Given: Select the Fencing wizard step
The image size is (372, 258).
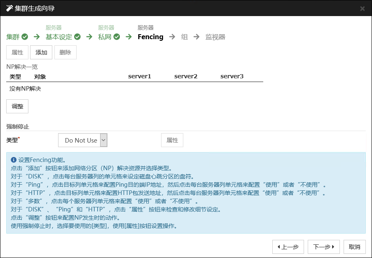Looking at the screenshot, I should point(150,37).
